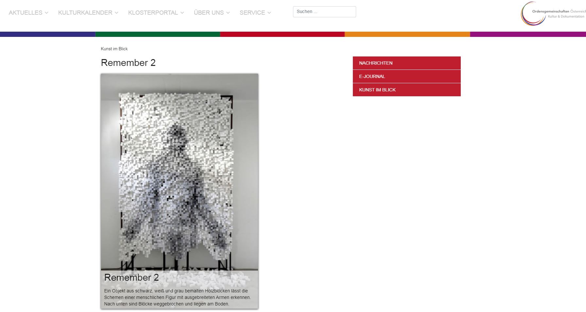The image size is (586, 312).
Task: Select the AKTUELLES menu label
Action: pos(26,13)
